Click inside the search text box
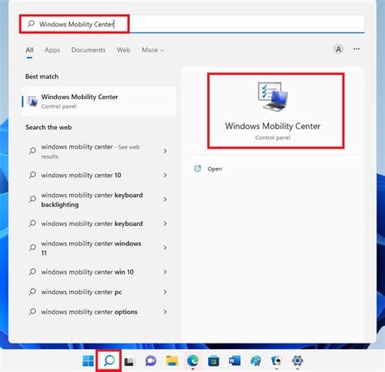 (192, 24)
